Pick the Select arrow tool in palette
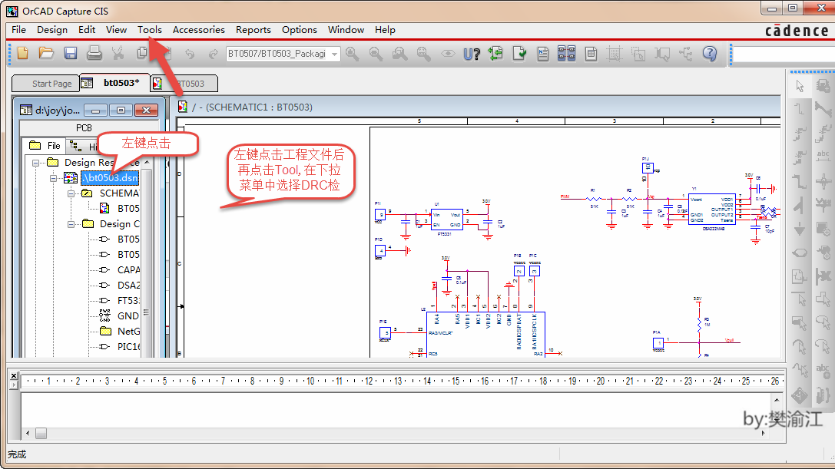Viewport: 835px width, 469px height. (800, 86)
